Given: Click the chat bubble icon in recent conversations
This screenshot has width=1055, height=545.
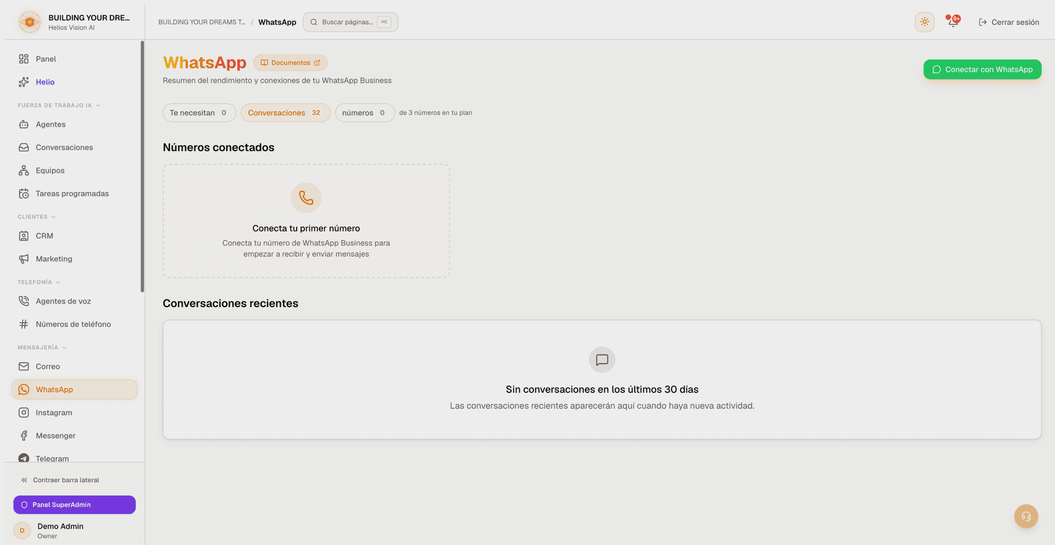Looking at the screenshot, I should click(x=602, y=360).
